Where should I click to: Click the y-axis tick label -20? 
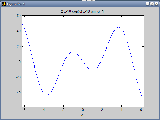(x=18, y=77)
